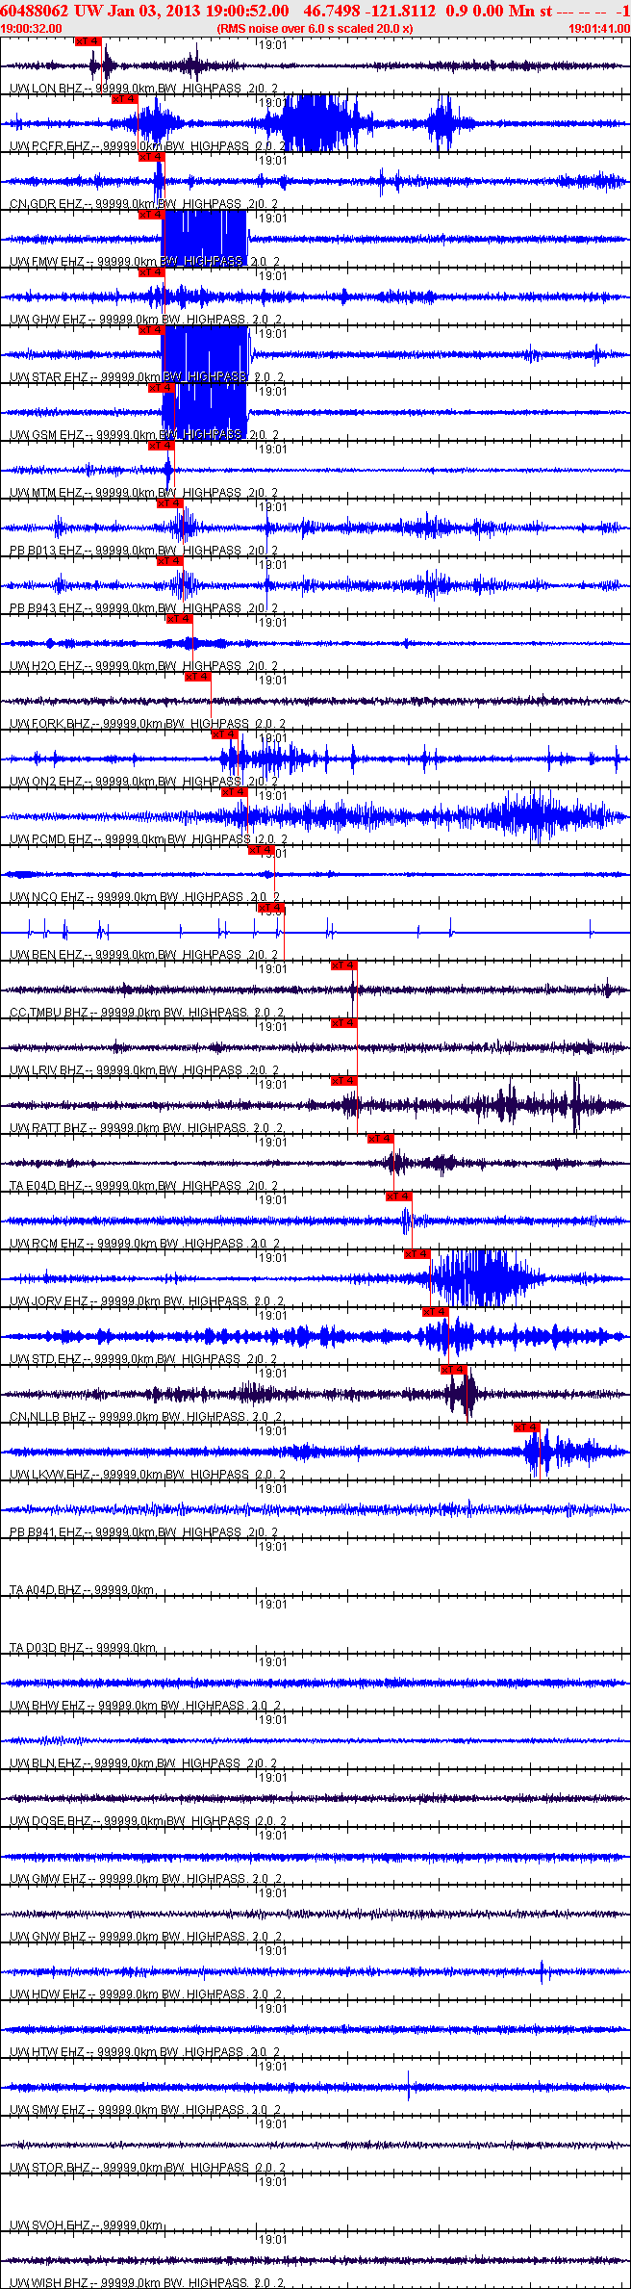Click the red pick marker on UW.JORV trace
631x2289 pixels.
pyautogui.click(x=417, y=1254)
